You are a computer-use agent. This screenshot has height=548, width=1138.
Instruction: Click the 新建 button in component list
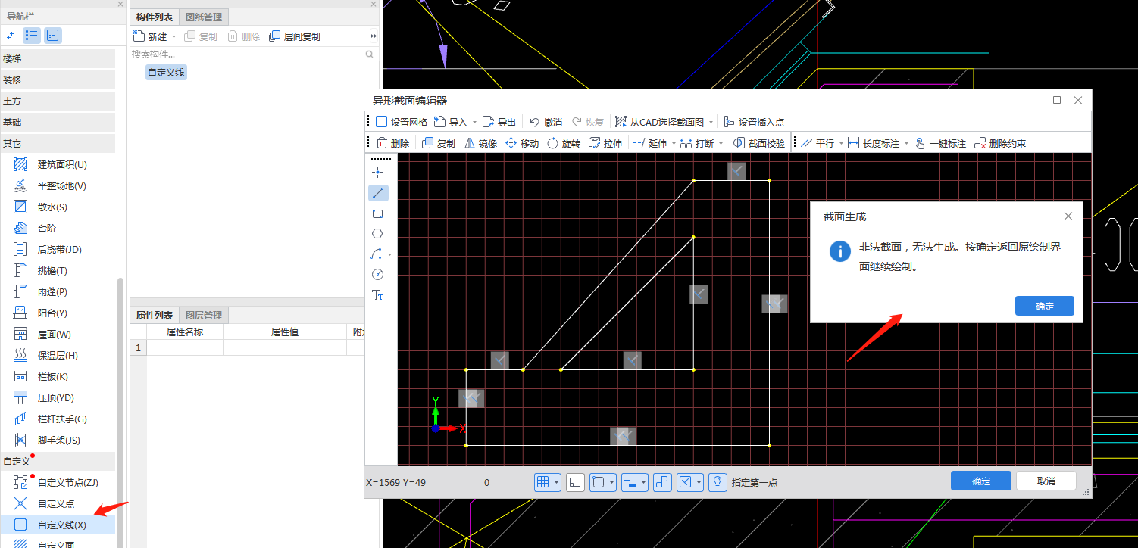pyautogui.click(x=150, y=36)
